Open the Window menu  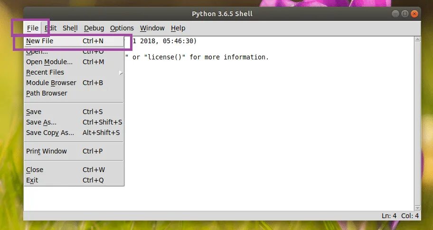click(x=152, y=28)
